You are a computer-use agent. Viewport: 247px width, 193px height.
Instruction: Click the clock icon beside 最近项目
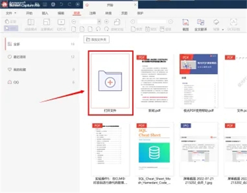pos(10,56)
